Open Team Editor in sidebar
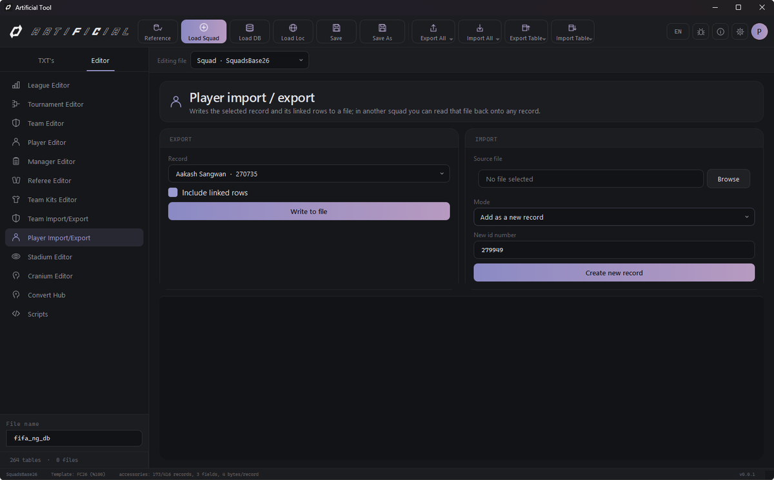 pyautogui.click(x=74, y=123)
